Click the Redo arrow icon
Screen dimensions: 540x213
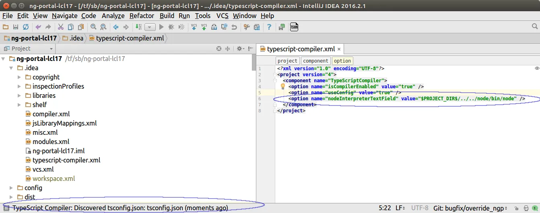click(48, 27)
